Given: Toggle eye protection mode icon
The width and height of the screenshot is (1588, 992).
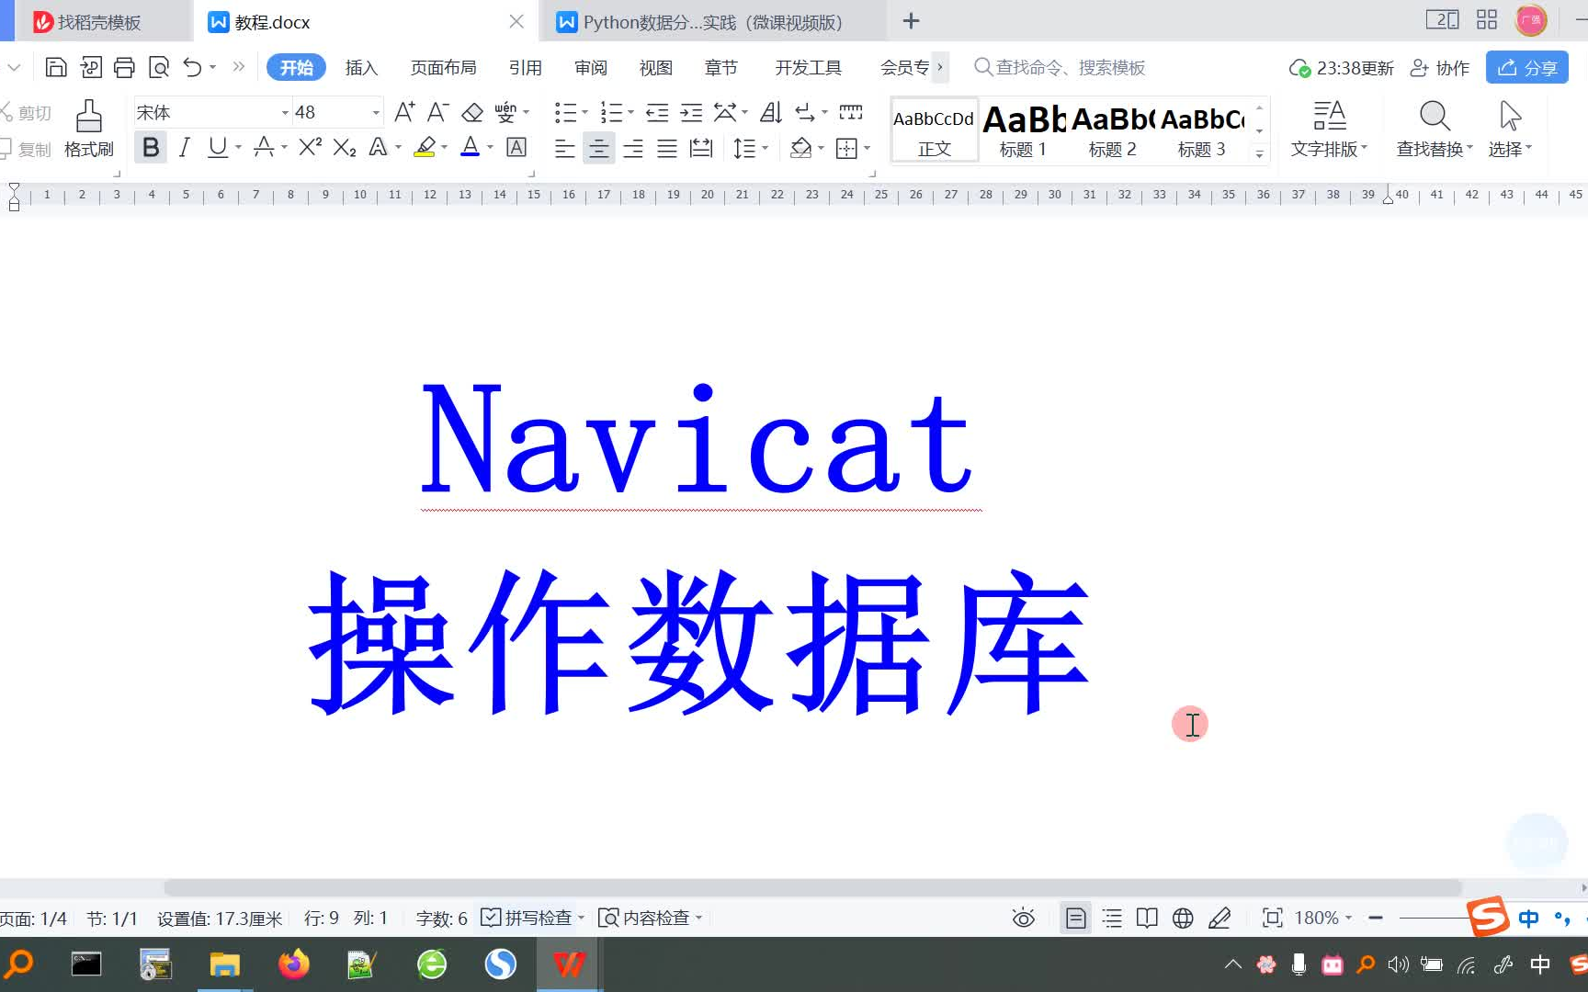Looking at the screenshot, I should [1023, 918].
